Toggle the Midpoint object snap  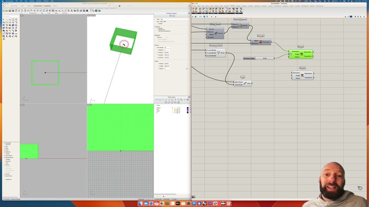[x=5, y=152]
